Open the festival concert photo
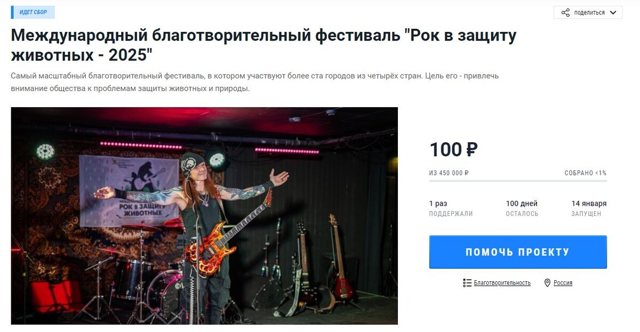The image size is (640, 332). (x=204, y=216)
